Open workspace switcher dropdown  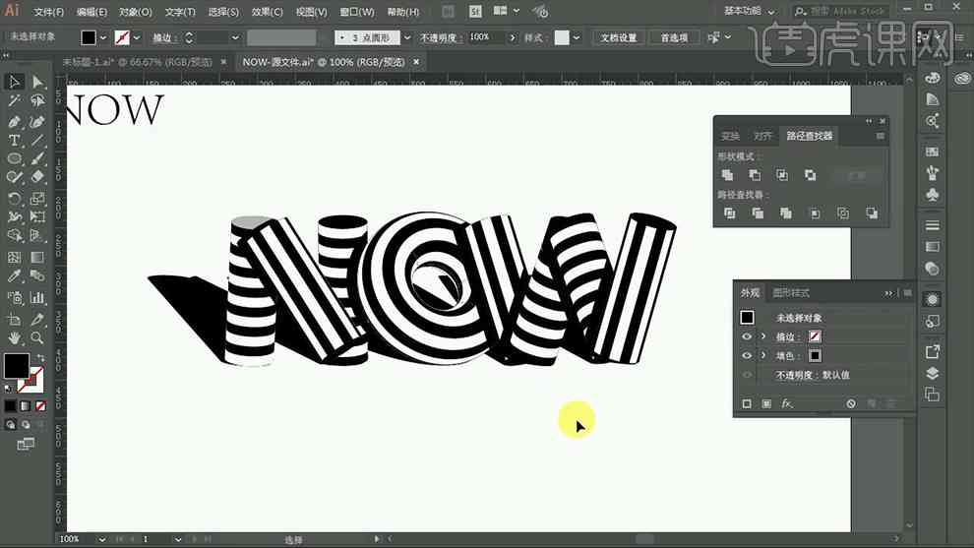[x=751, y=11]
